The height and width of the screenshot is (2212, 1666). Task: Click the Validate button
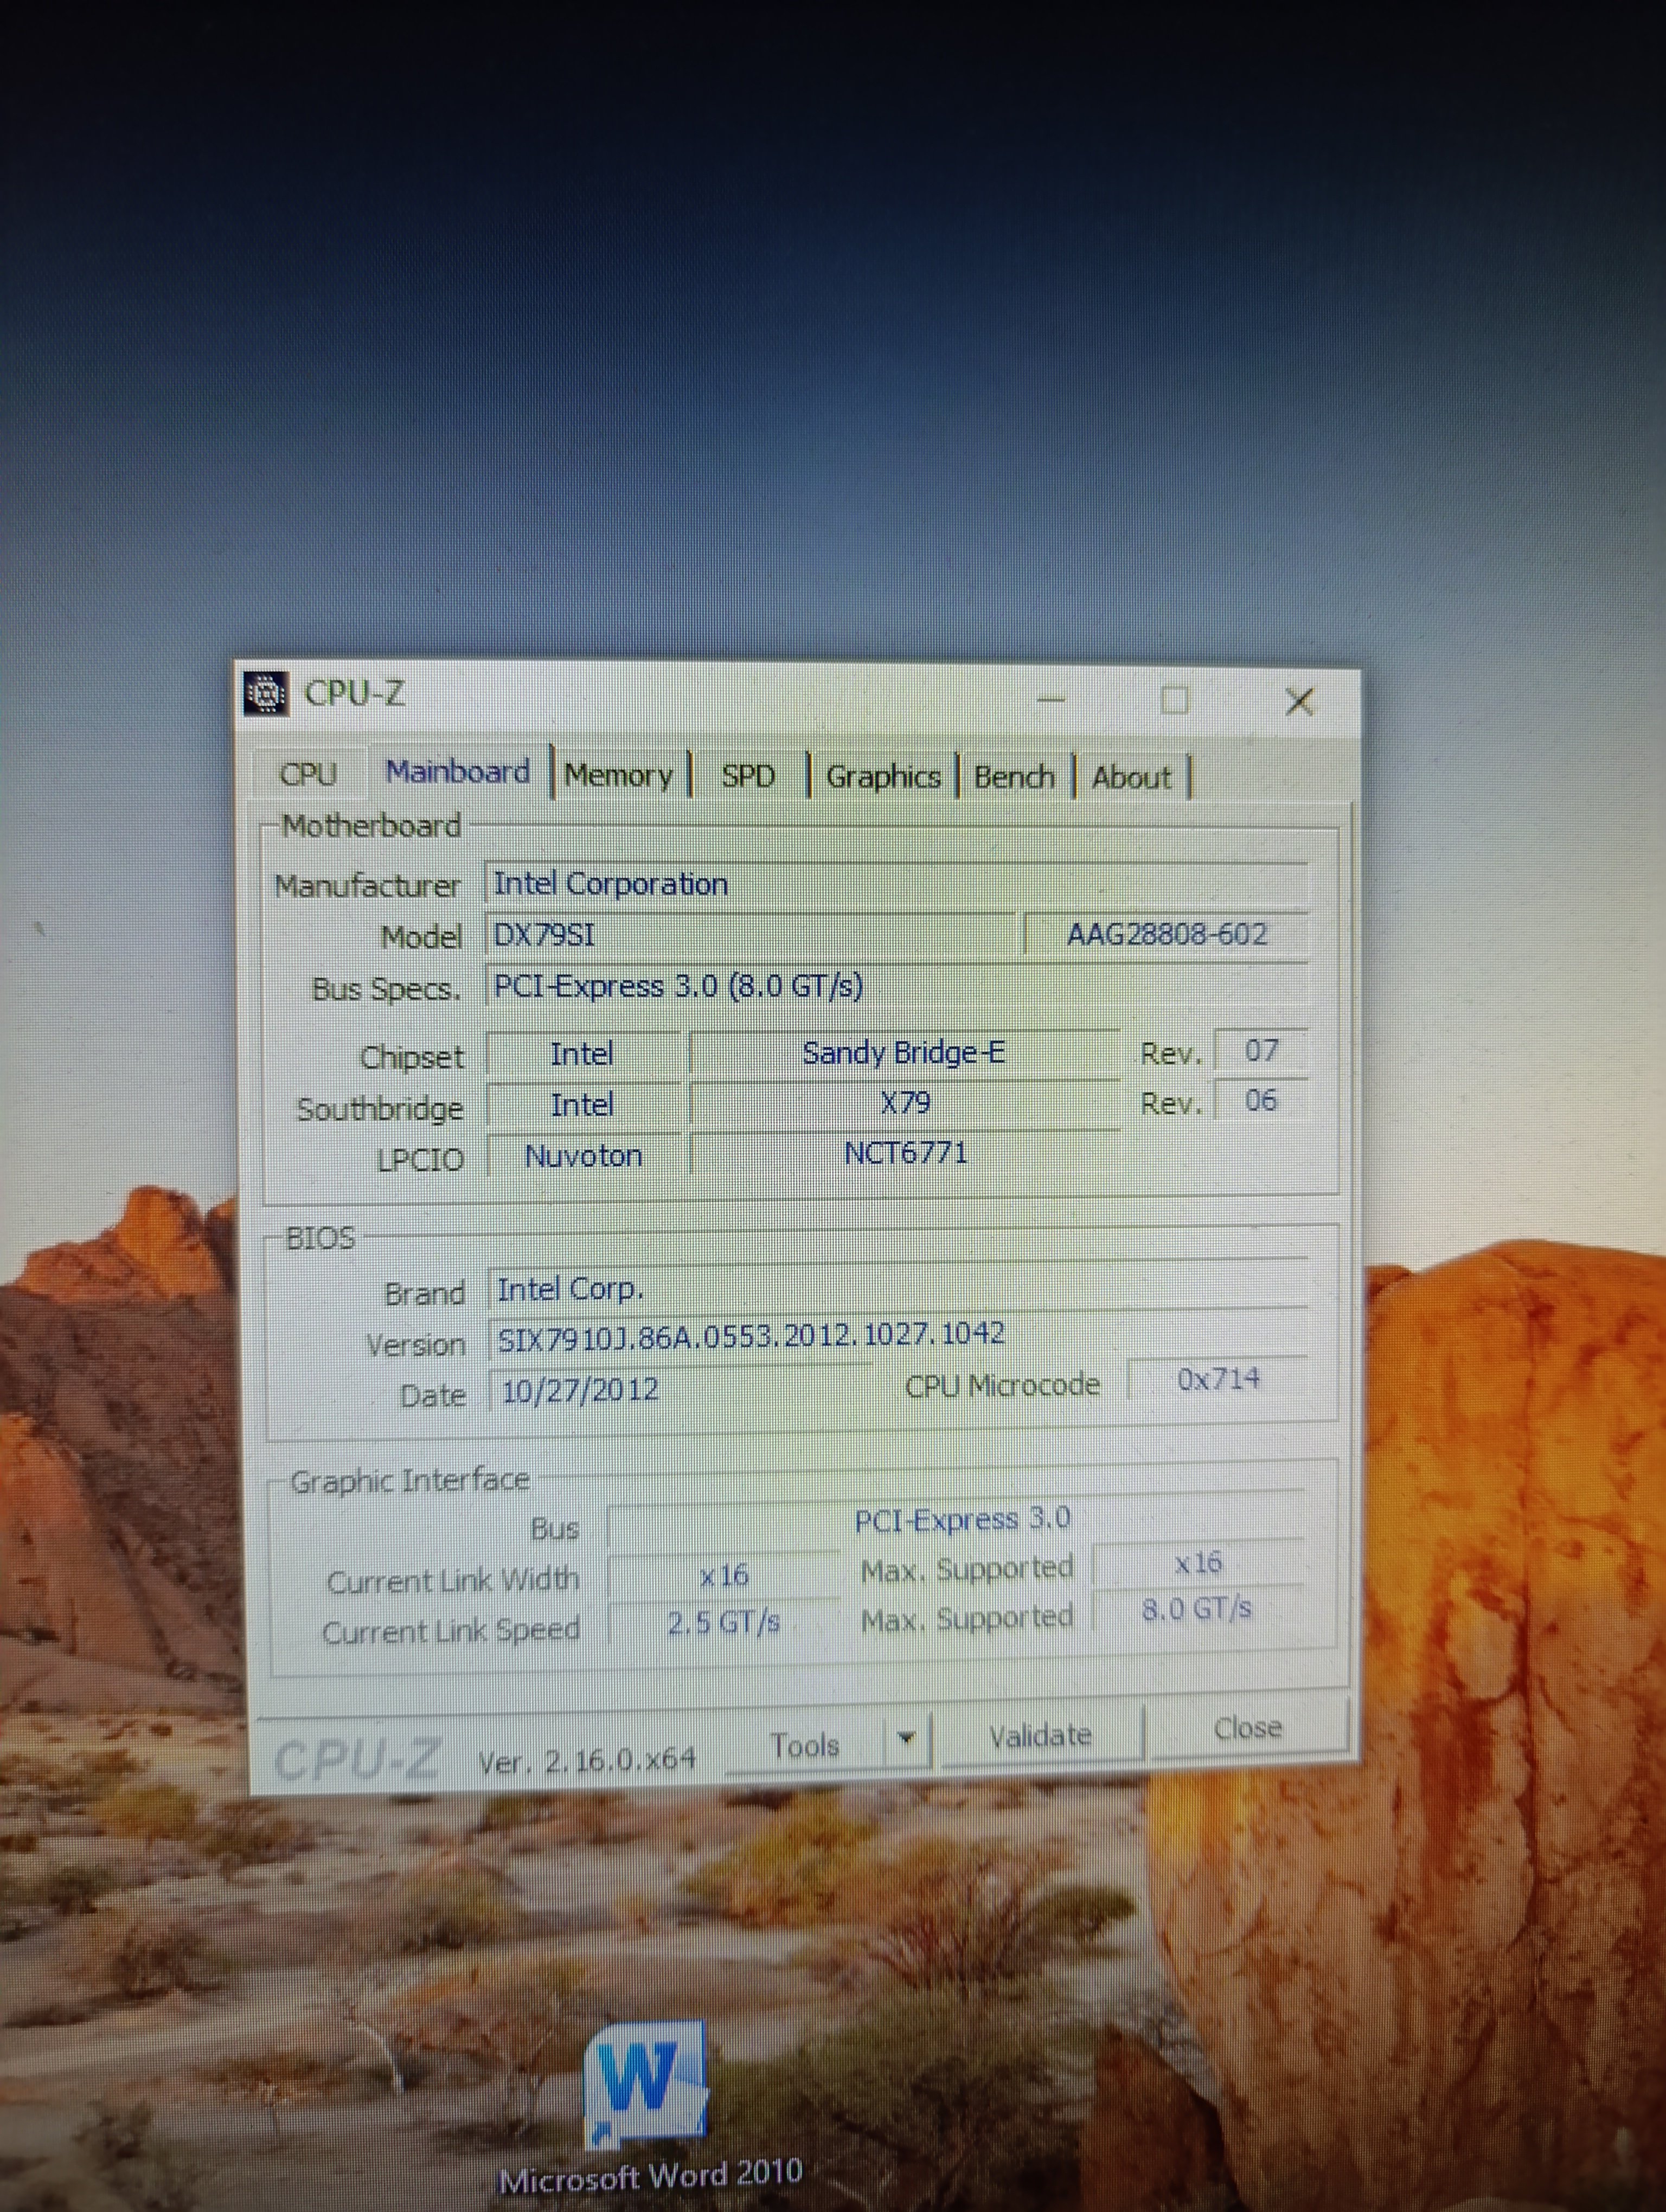[x=1040, y=1736]
